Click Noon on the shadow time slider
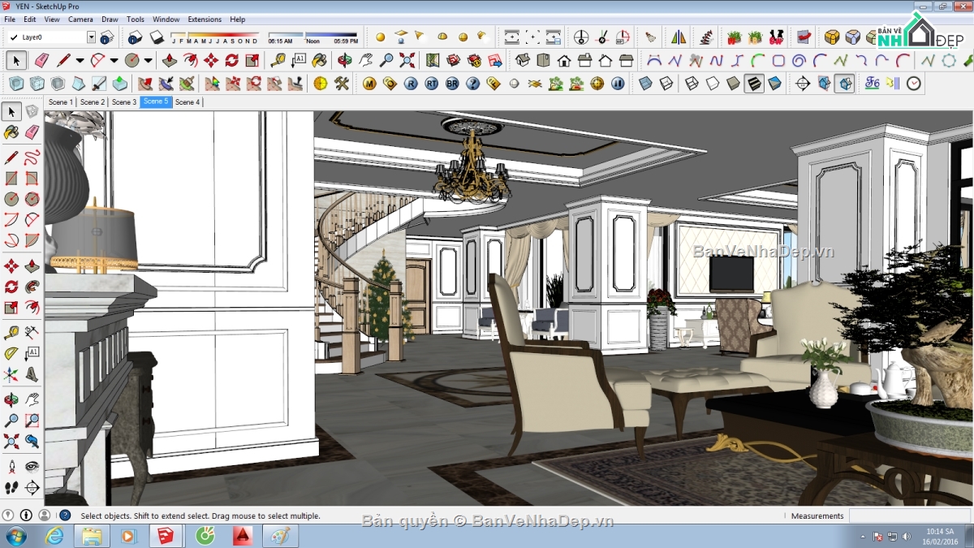 (x=312, y=41)
